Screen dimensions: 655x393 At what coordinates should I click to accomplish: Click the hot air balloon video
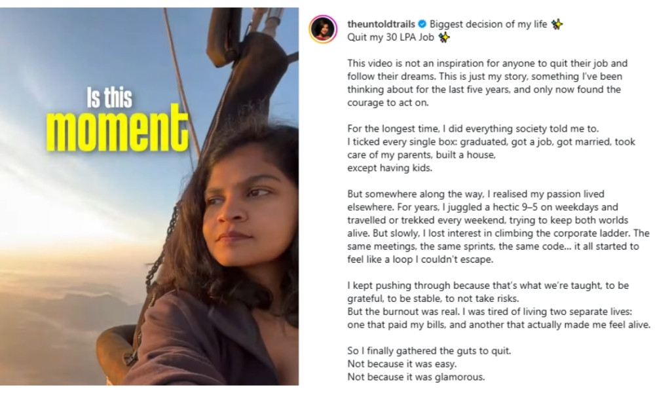[x=151, y=262]
